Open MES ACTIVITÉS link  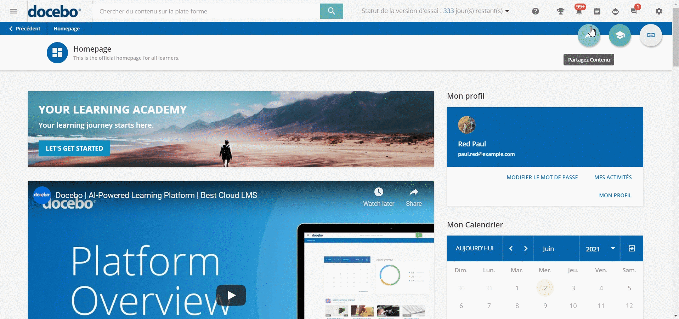(x=613, y=178)
